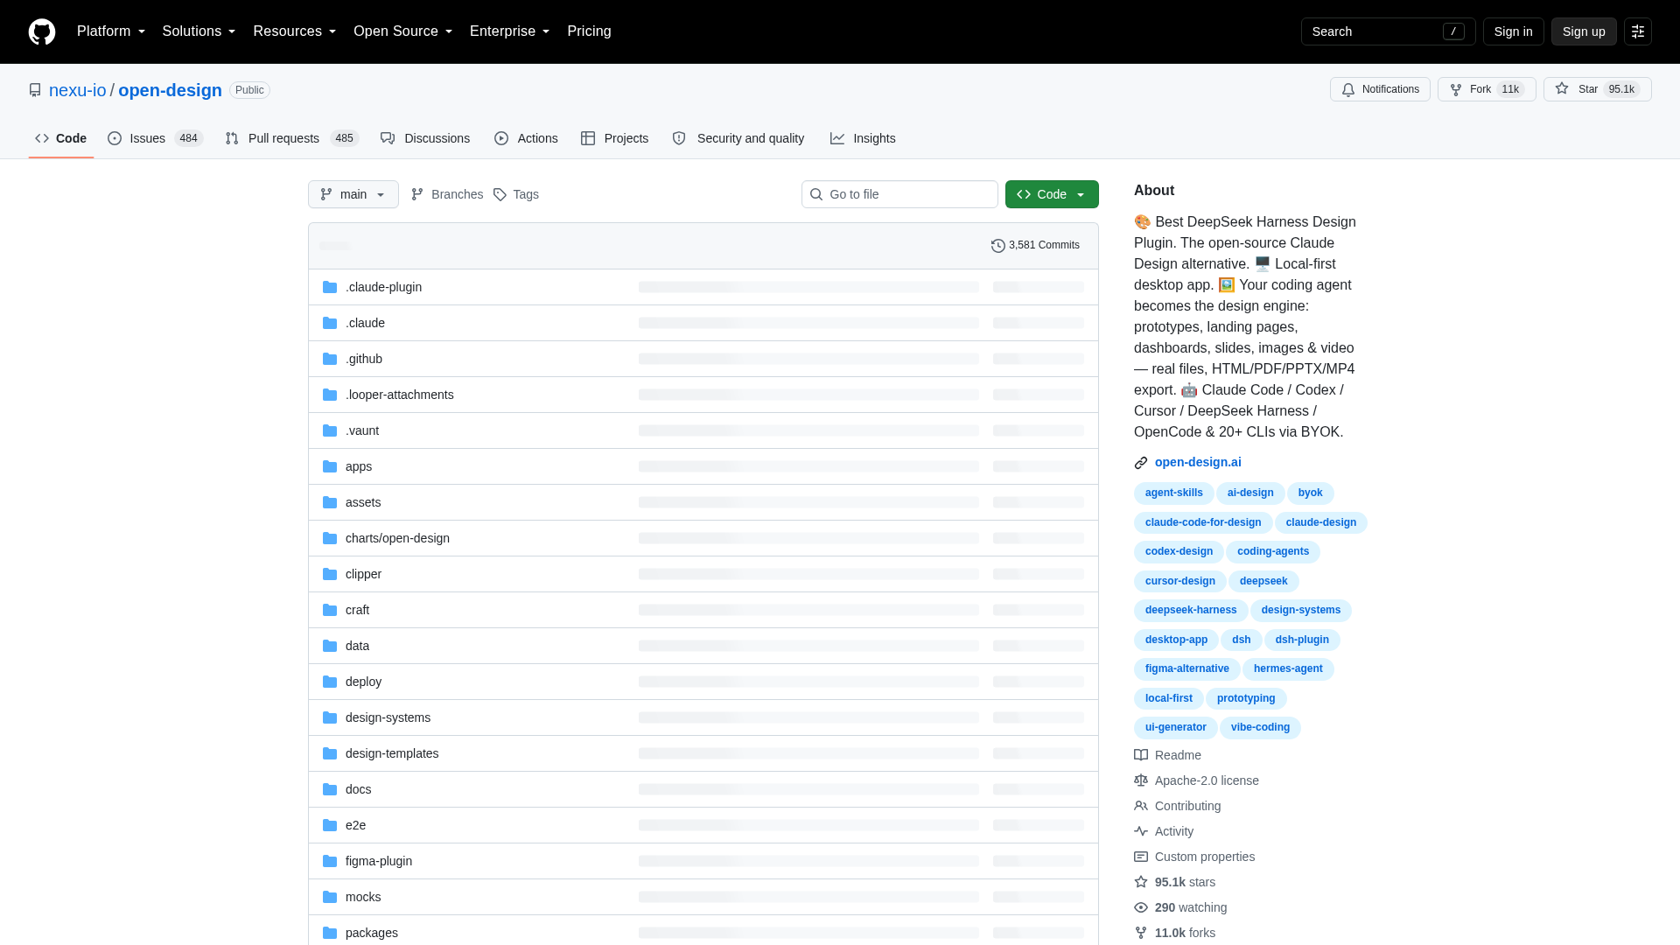Switch to the Code tab
The height and width of the screenshot is (945, 1680).
coord(61,138)
